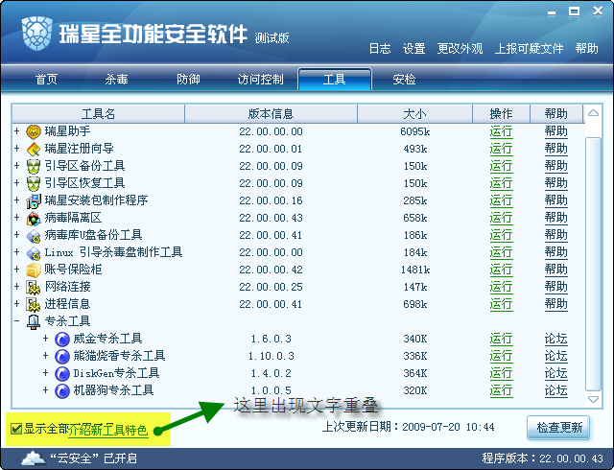Click the 熊猫烧香专杀工具 icon
Viewport: 614px width, 470px height.
tap(61, 356)
